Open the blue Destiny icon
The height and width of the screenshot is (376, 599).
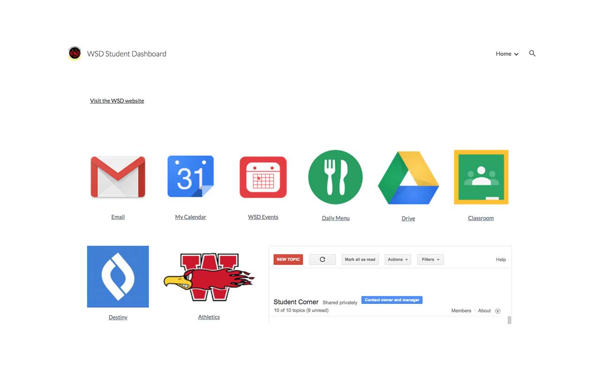tap(118, 277)
